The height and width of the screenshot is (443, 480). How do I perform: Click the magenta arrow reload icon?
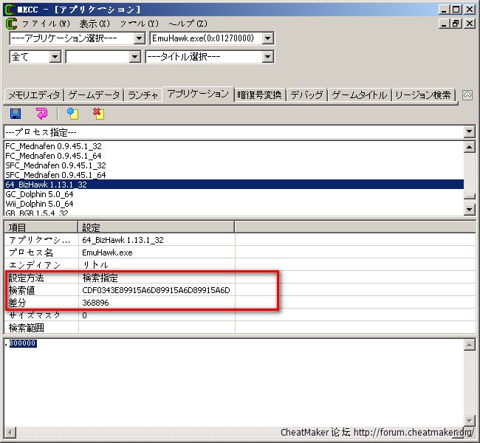pyautogui.click(x=41, y=114)
